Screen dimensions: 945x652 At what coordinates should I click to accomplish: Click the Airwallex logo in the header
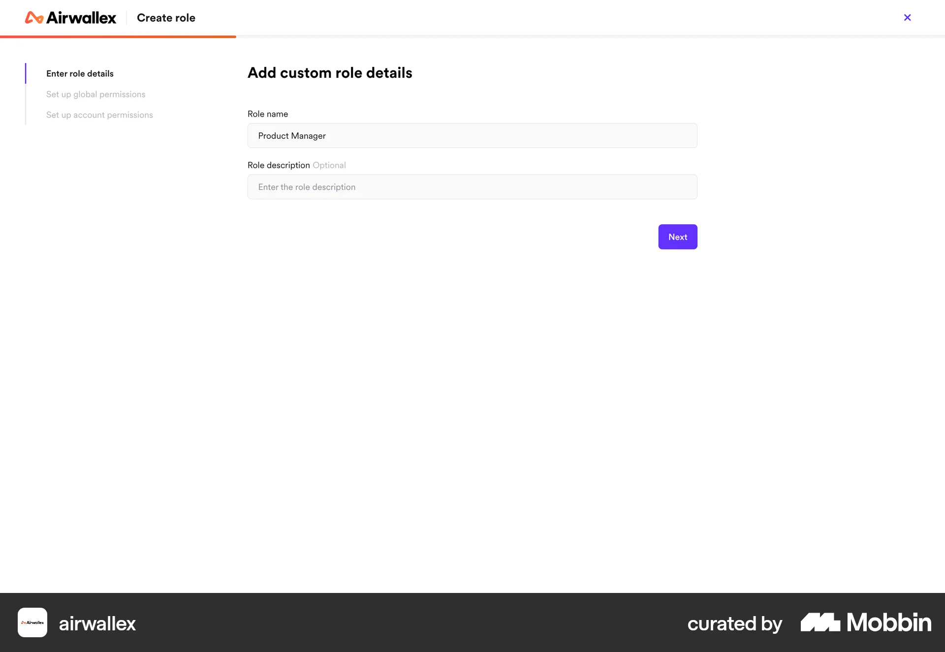click(70, 17)
